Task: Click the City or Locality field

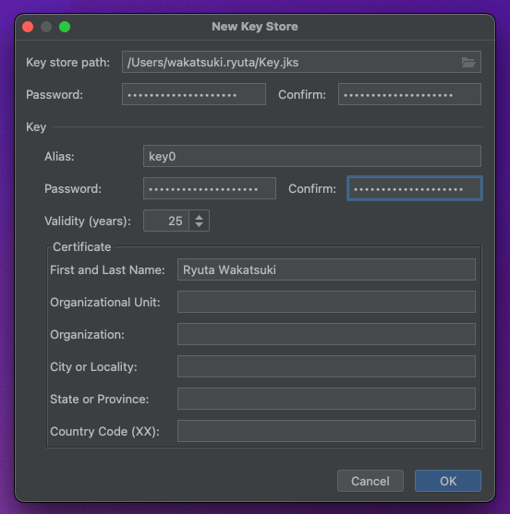Action: click(326, 366)
